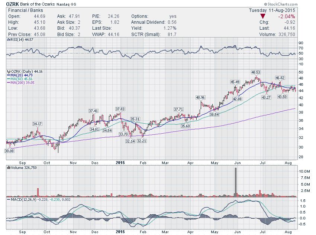Click the small icon before RSI(14) label
Image resolution: width=316 pixels, height=235 pixels.
[8, 40]
